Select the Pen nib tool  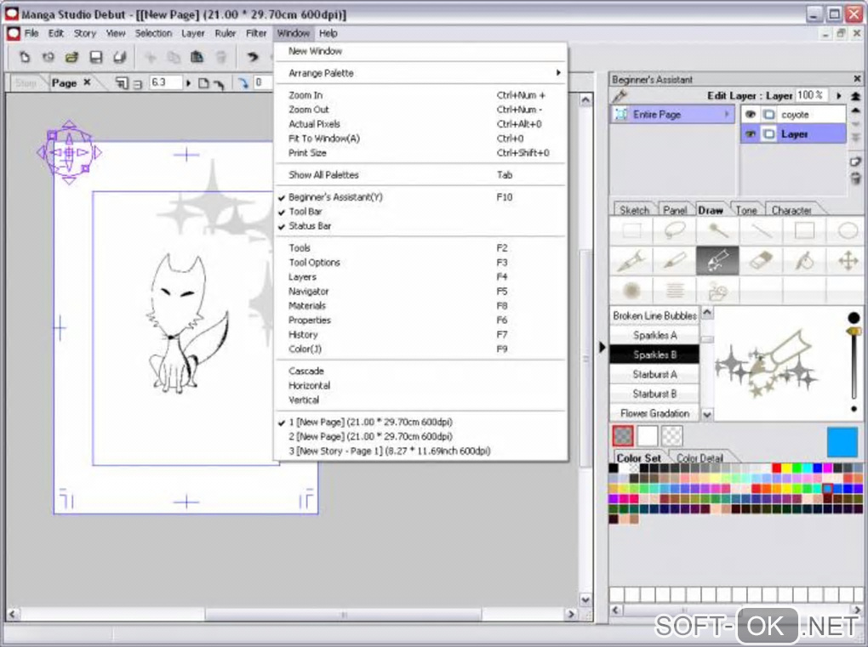631,260
